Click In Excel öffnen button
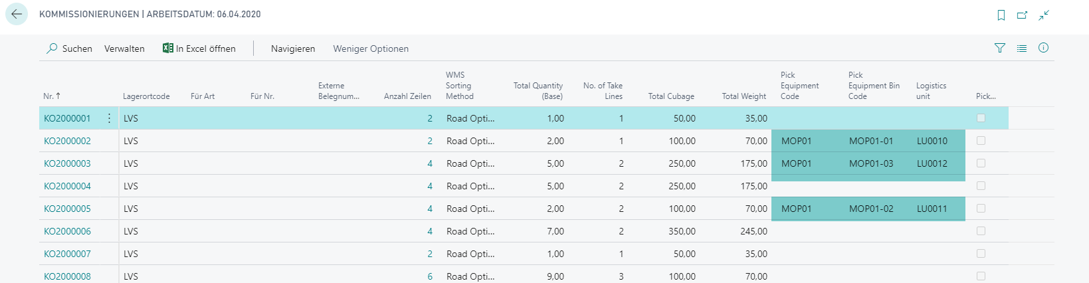This screenshot has height=283, width=1089. pos(199,48)
